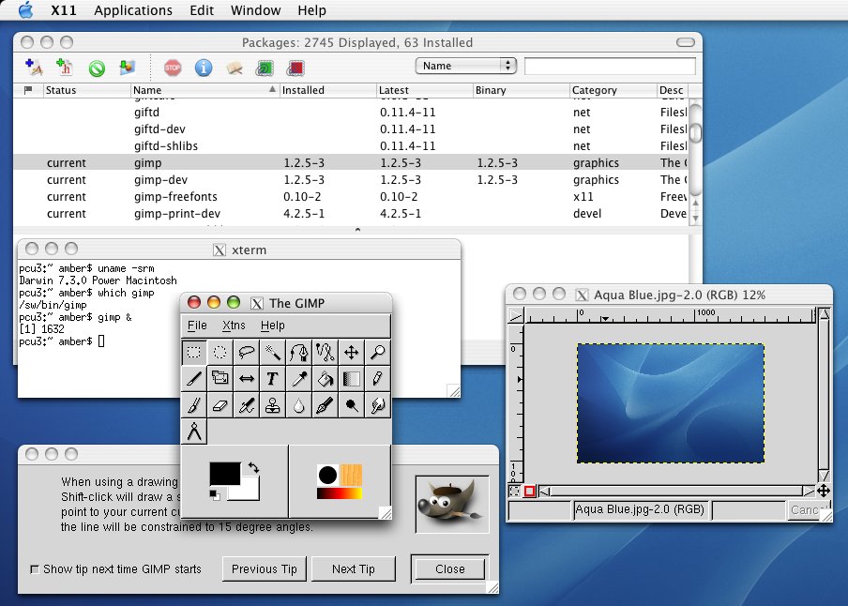Activate the Airbrush tool
Viewport: 848px width, 606px height.
[246, 404]
